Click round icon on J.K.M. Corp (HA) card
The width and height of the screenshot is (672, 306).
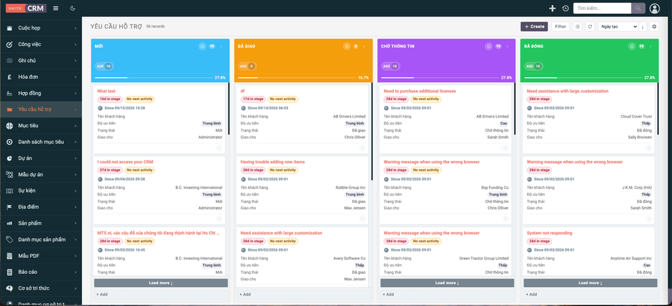(x=648, y=219)
